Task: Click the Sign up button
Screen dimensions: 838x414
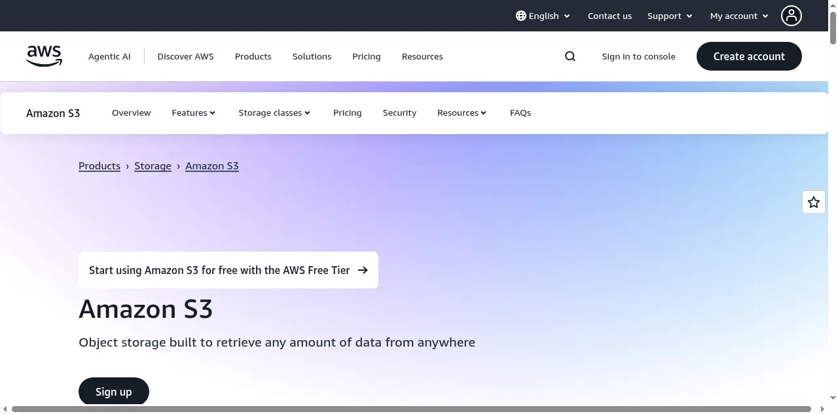Action: coord(114,392)
